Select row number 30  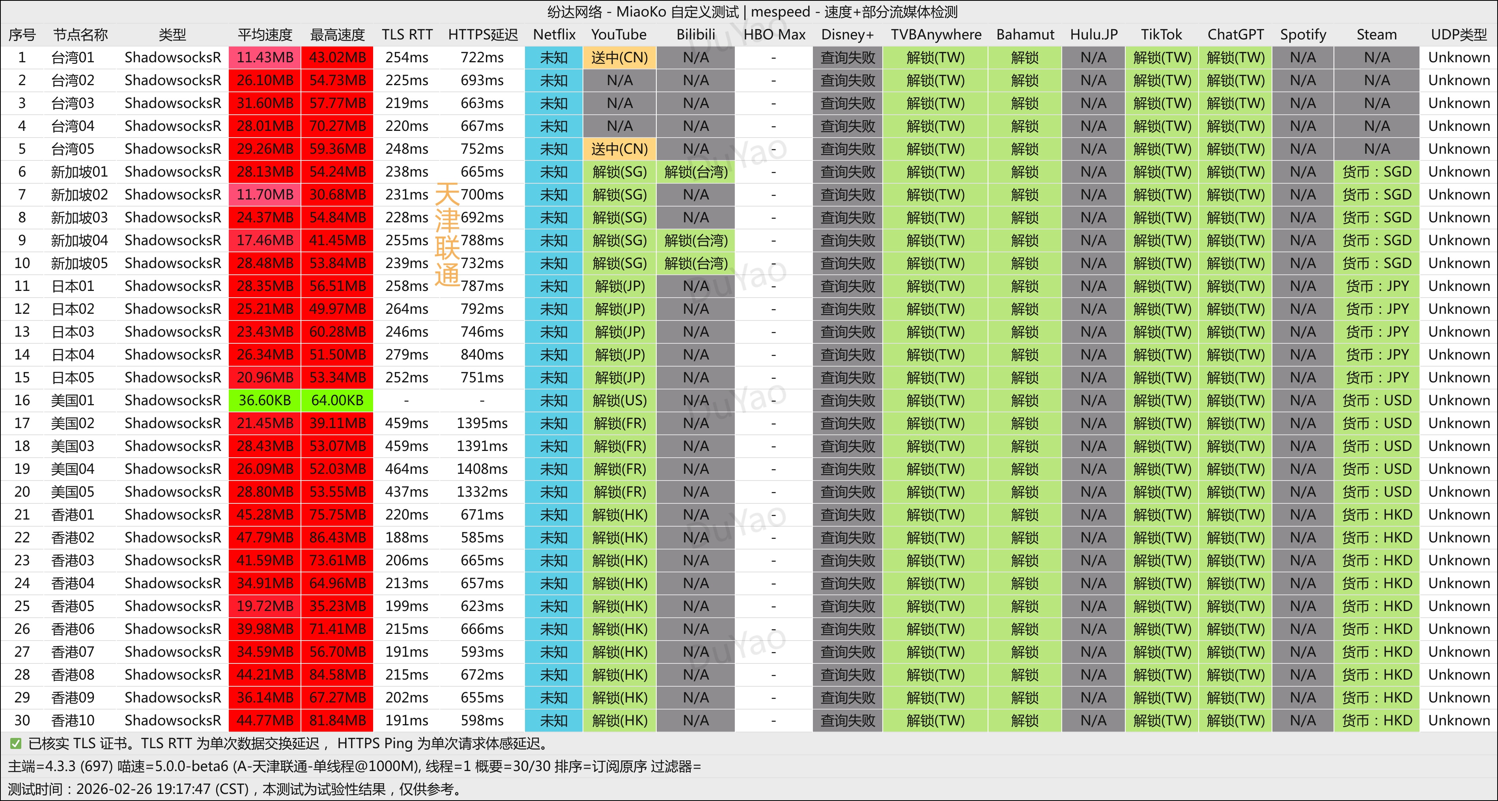coord(22,721)
